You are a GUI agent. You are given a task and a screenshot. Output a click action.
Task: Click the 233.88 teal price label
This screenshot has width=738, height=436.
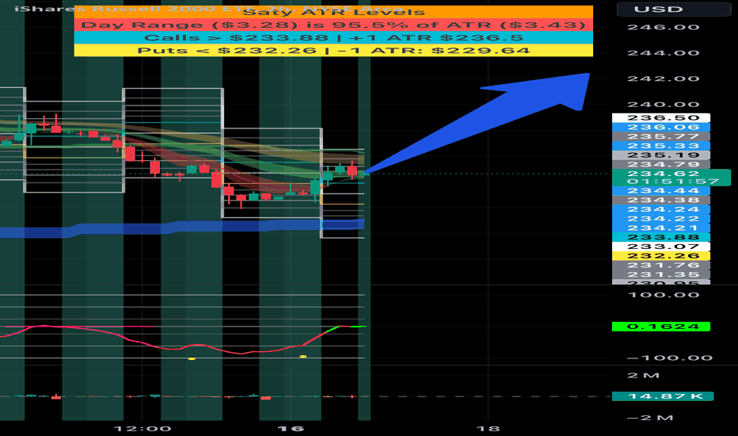pos(661,238)
